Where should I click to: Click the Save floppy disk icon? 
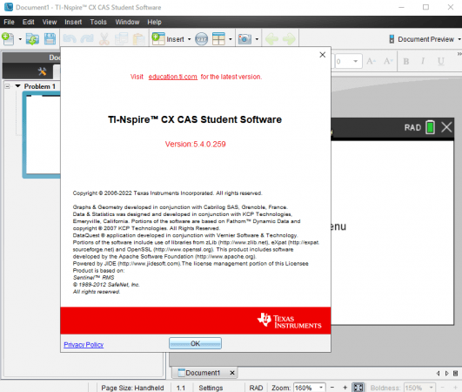pyautogui.click(x=50, y=39)
